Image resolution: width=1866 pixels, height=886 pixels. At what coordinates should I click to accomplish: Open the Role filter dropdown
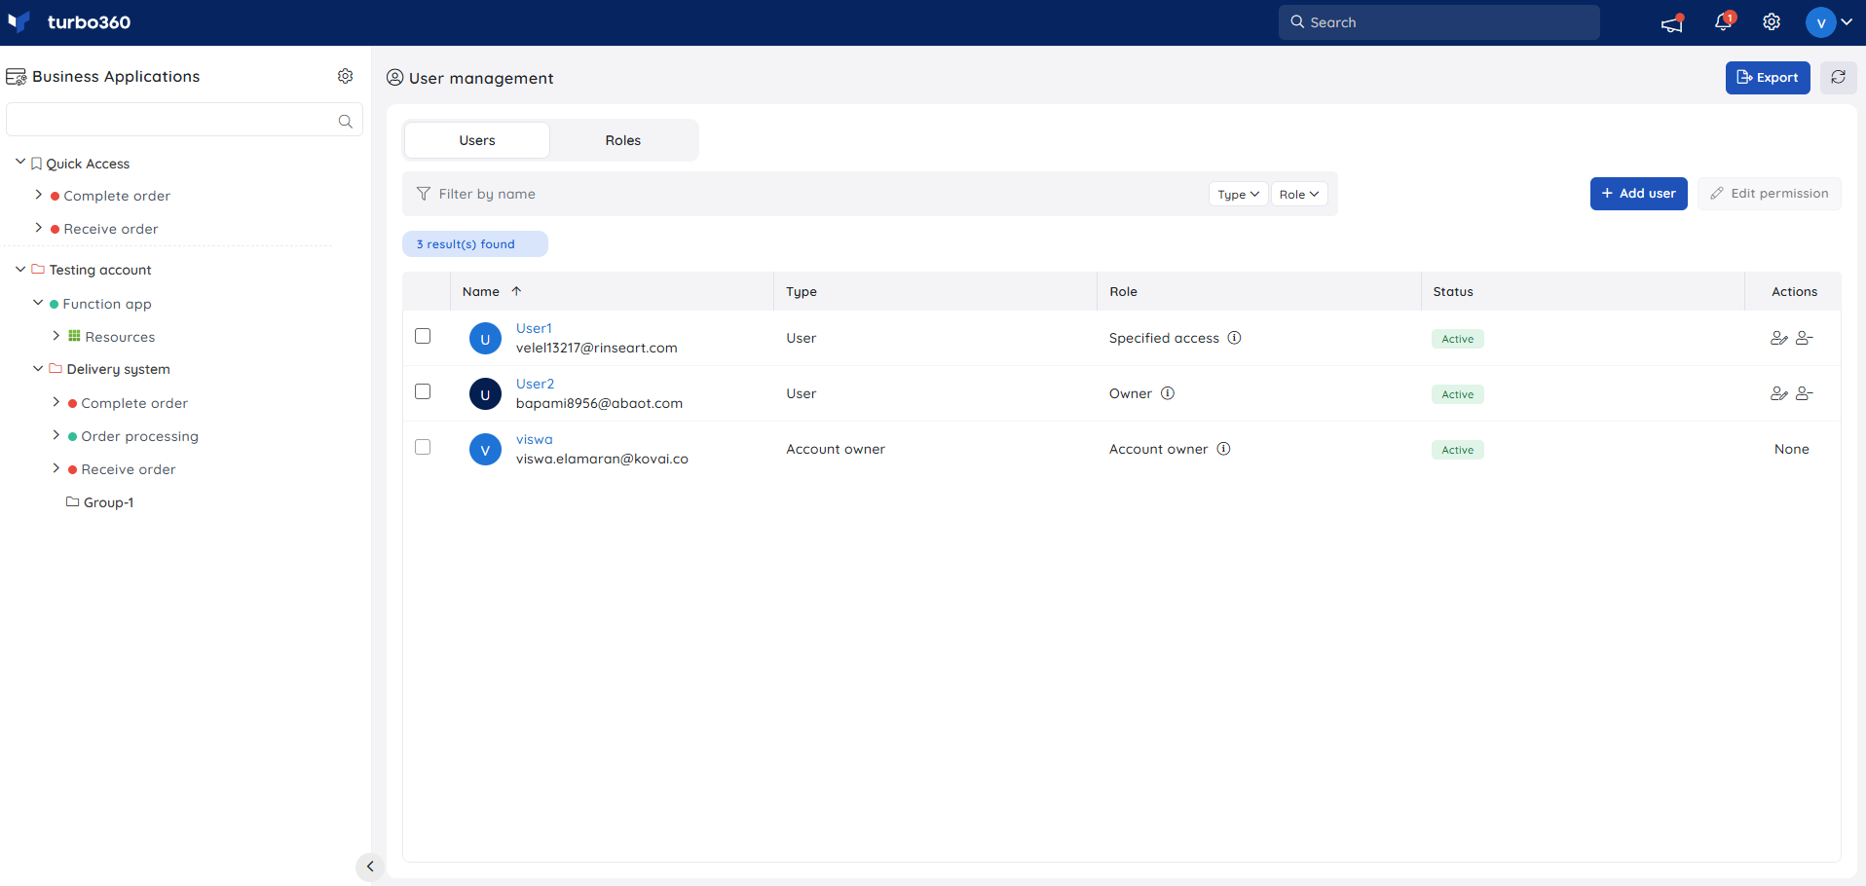tap(1298, 194)
